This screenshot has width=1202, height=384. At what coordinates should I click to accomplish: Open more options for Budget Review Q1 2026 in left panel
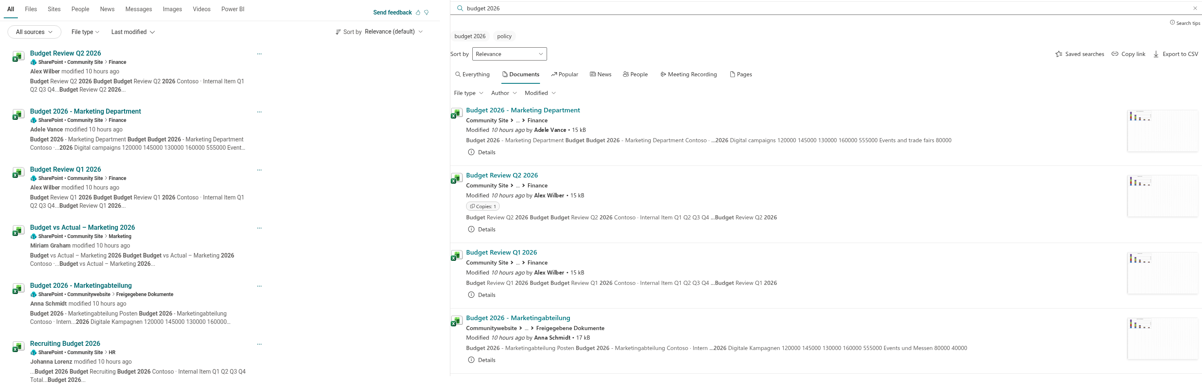(x=259, y=170)
